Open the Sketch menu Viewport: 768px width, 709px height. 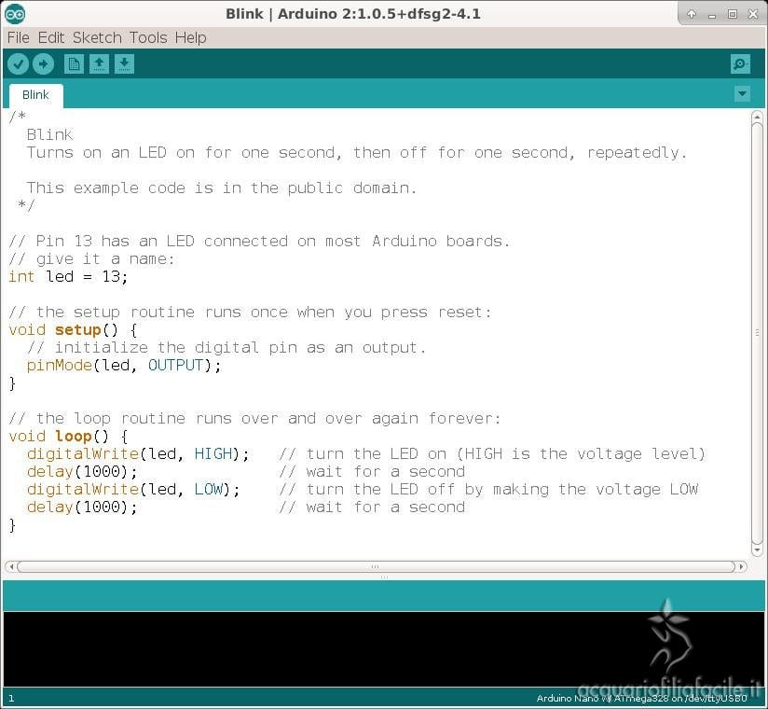(97, 37)
